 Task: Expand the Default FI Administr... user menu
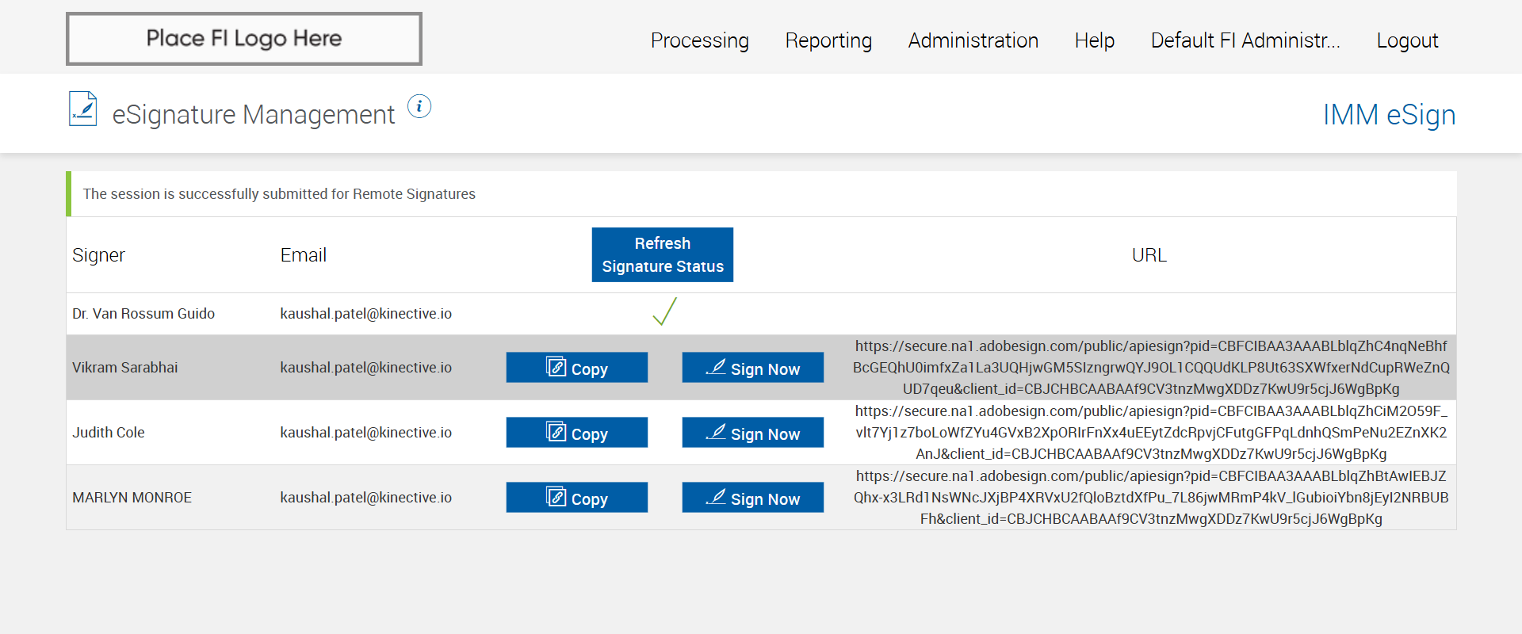1245,40
